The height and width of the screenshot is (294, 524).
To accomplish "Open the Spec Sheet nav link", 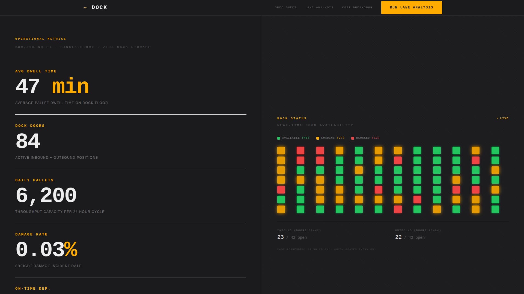I will 285,7.
